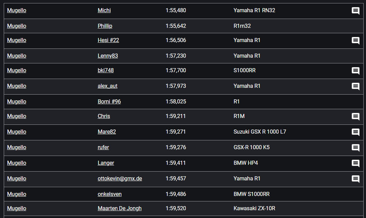Click comment icon on rufer's row
Viewport: 366px width, 218px height.
pyautogui.click(x=355, y=148)
